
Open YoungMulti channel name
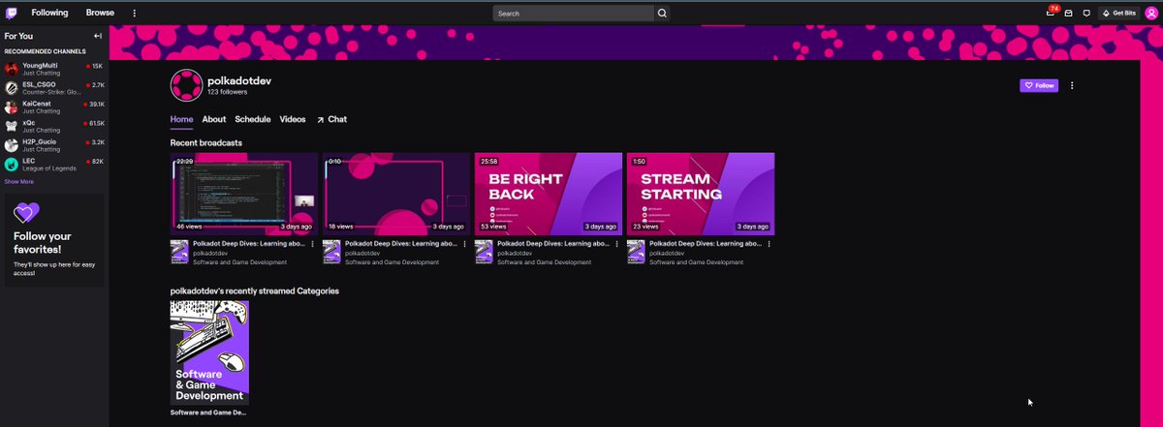(40, 65)
